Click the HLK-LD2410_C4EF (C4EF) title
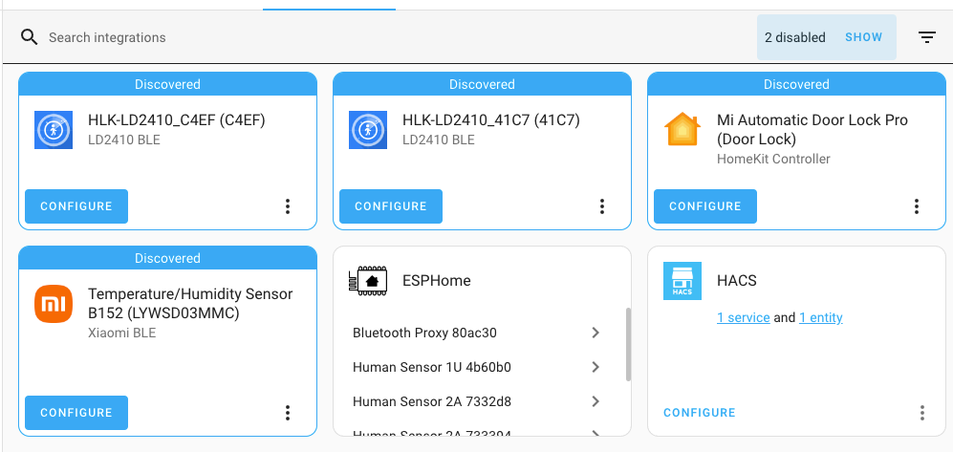 coord(177,120)
